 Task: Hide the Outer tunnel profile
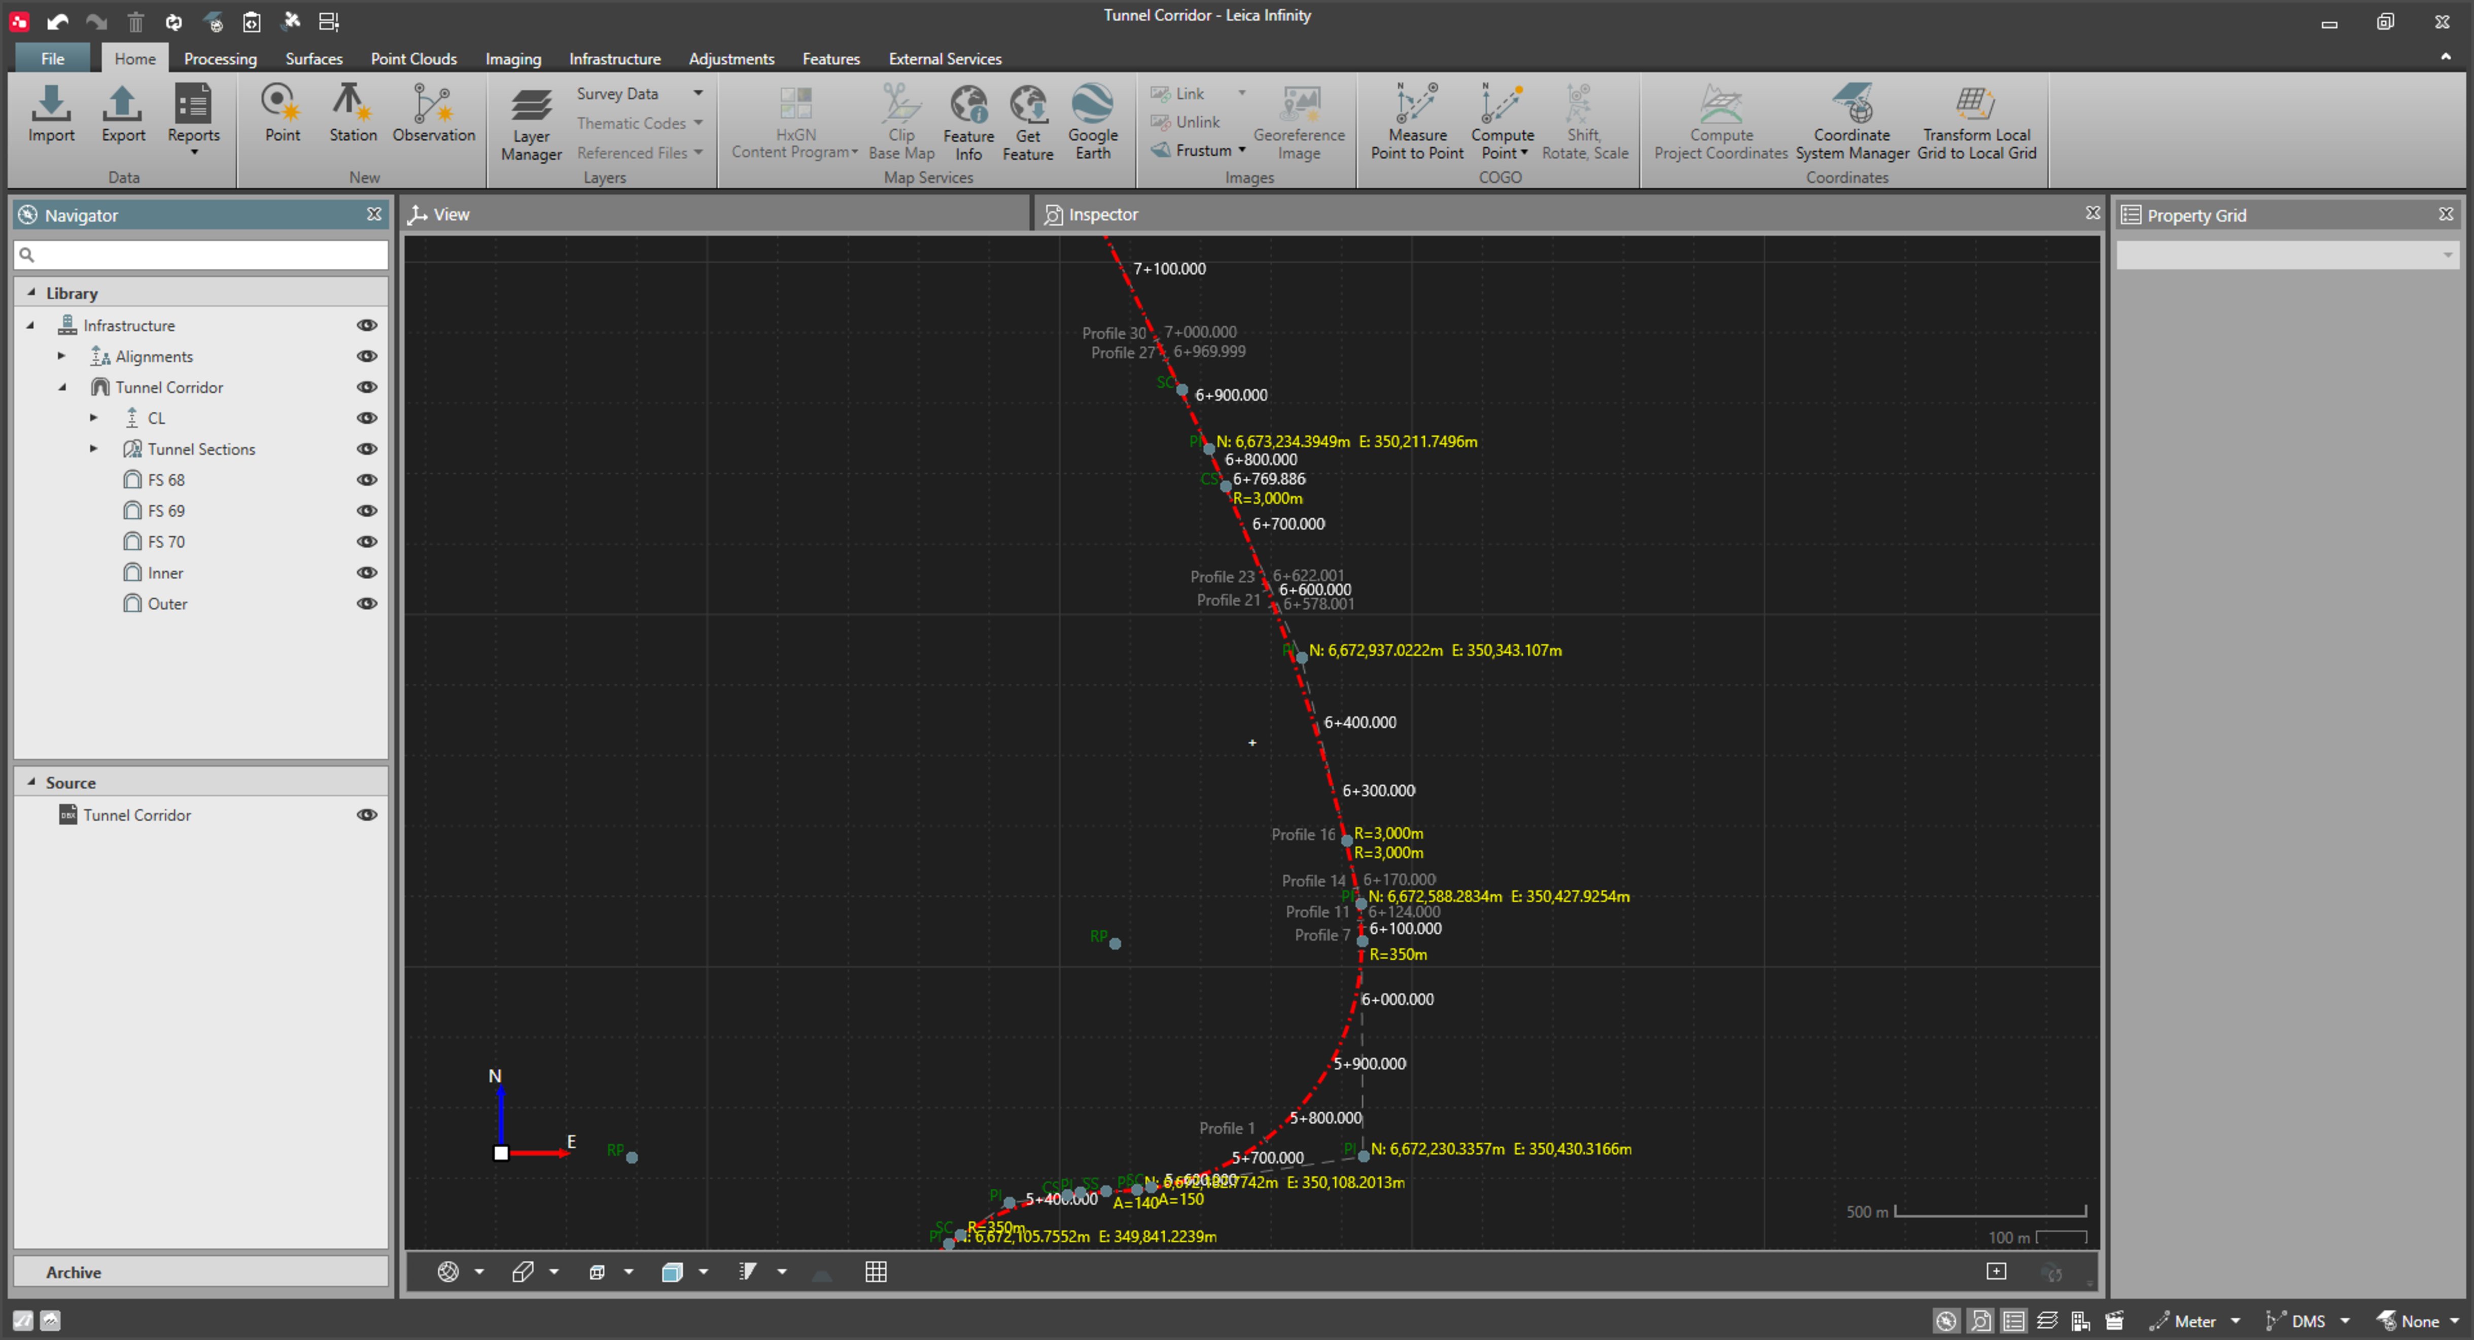pos(366,603)
